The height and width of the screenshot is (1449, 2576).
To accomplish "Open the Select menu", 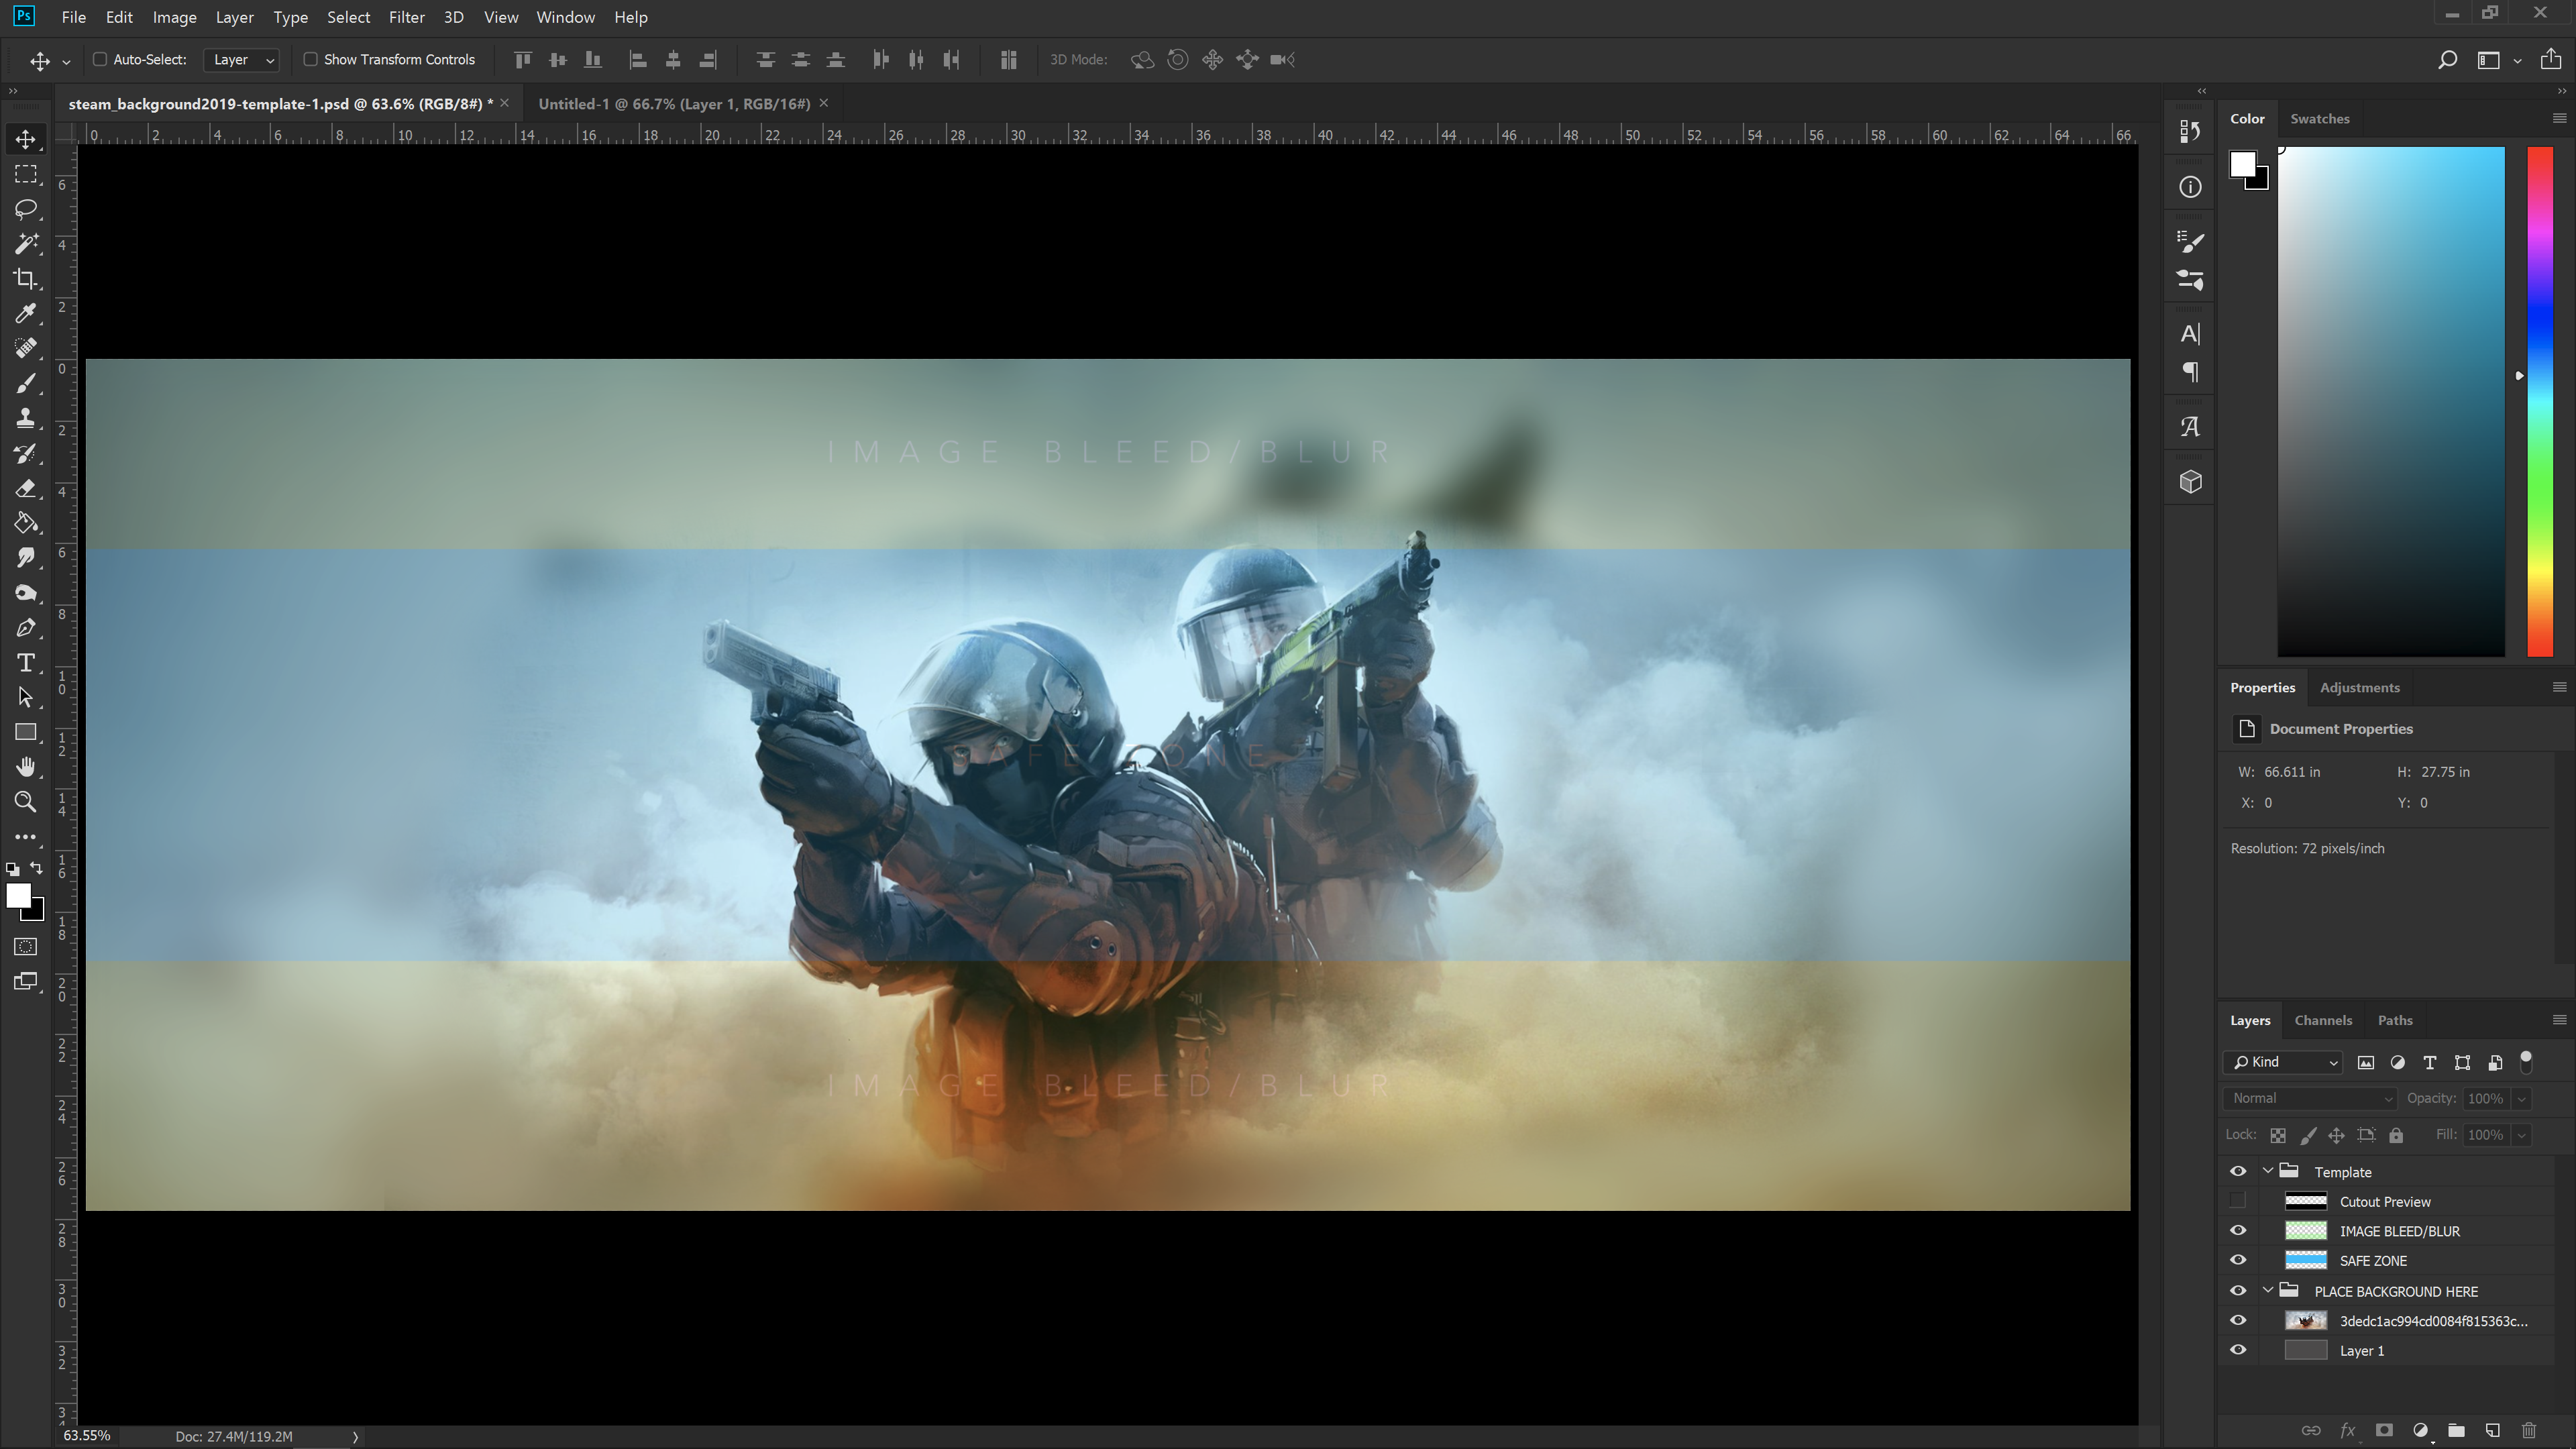I will pyautogui.click(x=348, y=17).
